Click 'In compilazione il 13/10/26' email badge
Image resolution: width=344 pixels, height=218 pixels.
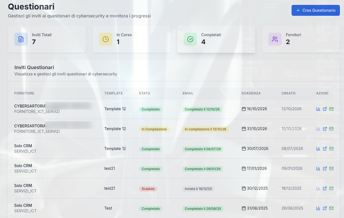[206, 129]
